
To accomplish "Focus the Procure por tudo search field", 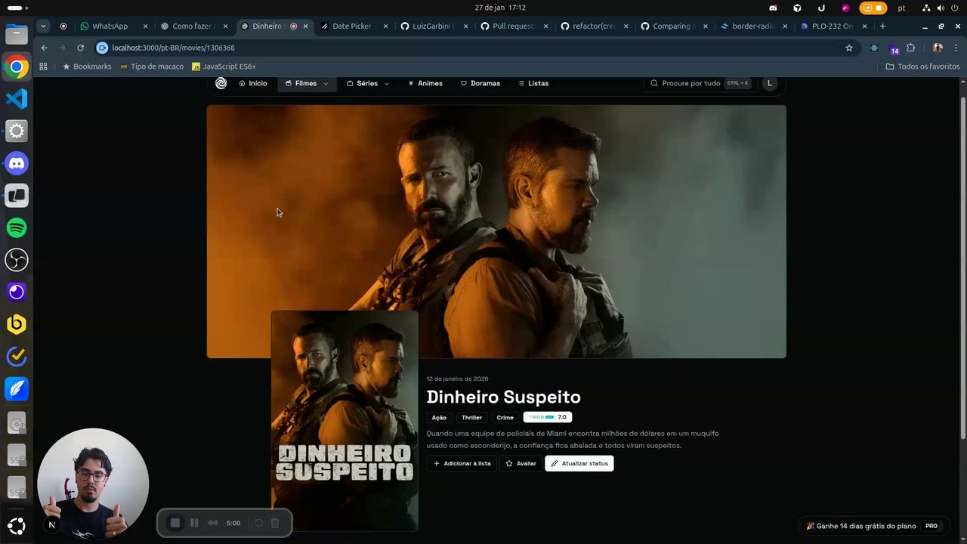I will click(x=699, y=83).
